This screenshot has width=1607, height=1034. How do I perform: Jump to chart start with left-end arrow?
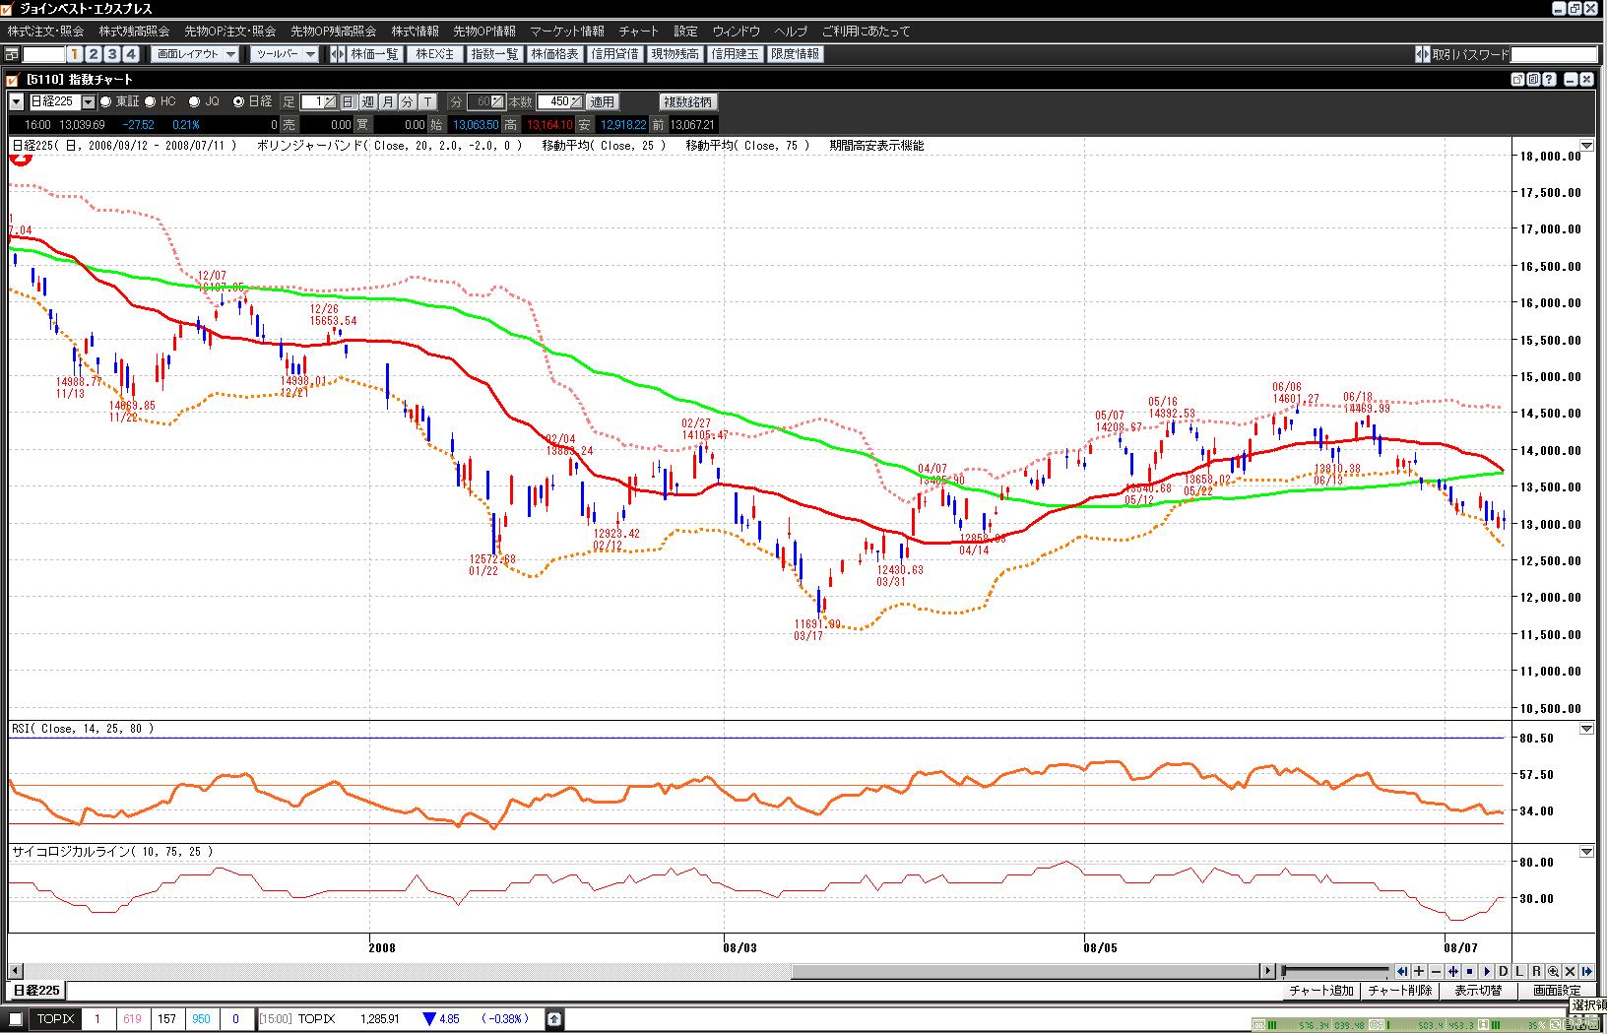(x=1402, y=971)
